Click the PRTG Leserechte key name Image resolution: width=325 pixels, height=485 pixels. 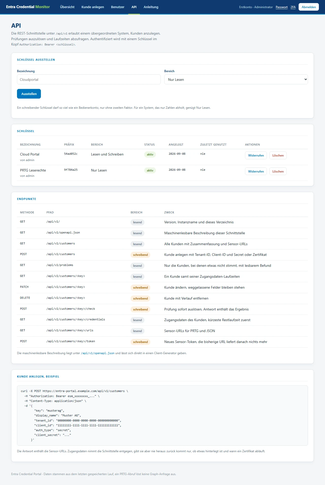click(33, 170)
